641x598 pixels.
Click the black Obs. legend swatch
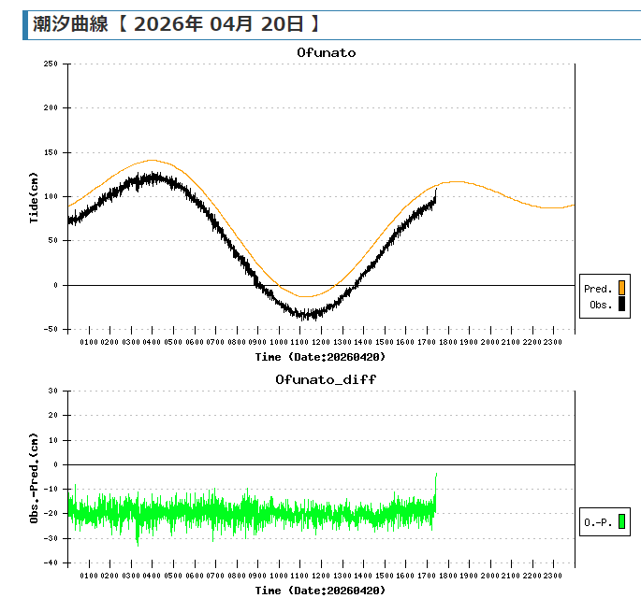(x=620, y=305)
